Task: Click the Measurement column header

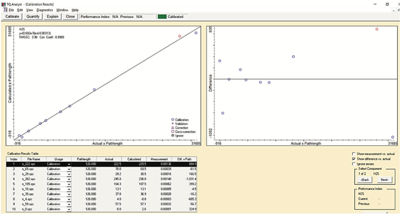Action: click(159, 159)
